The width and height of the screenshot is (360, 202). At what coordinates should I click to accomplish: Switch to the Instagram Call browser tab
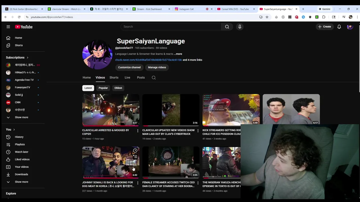tap(193, 9)
